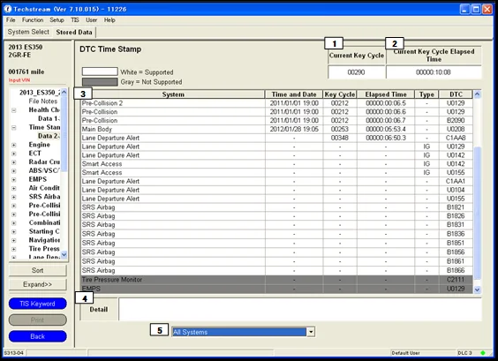
Task: Click DTC code U0208
Action: click(456, 129)
